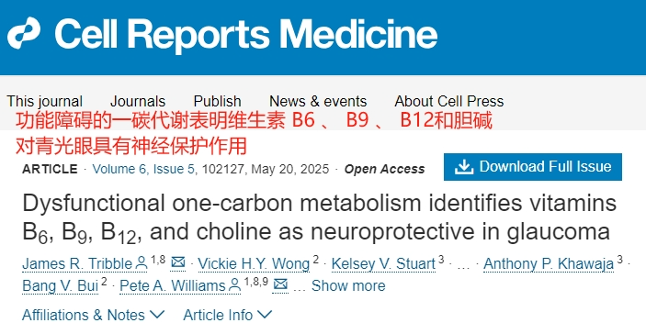Open the This journal menu
Screen dimensions: 646x334
click(x=44, y=101)
